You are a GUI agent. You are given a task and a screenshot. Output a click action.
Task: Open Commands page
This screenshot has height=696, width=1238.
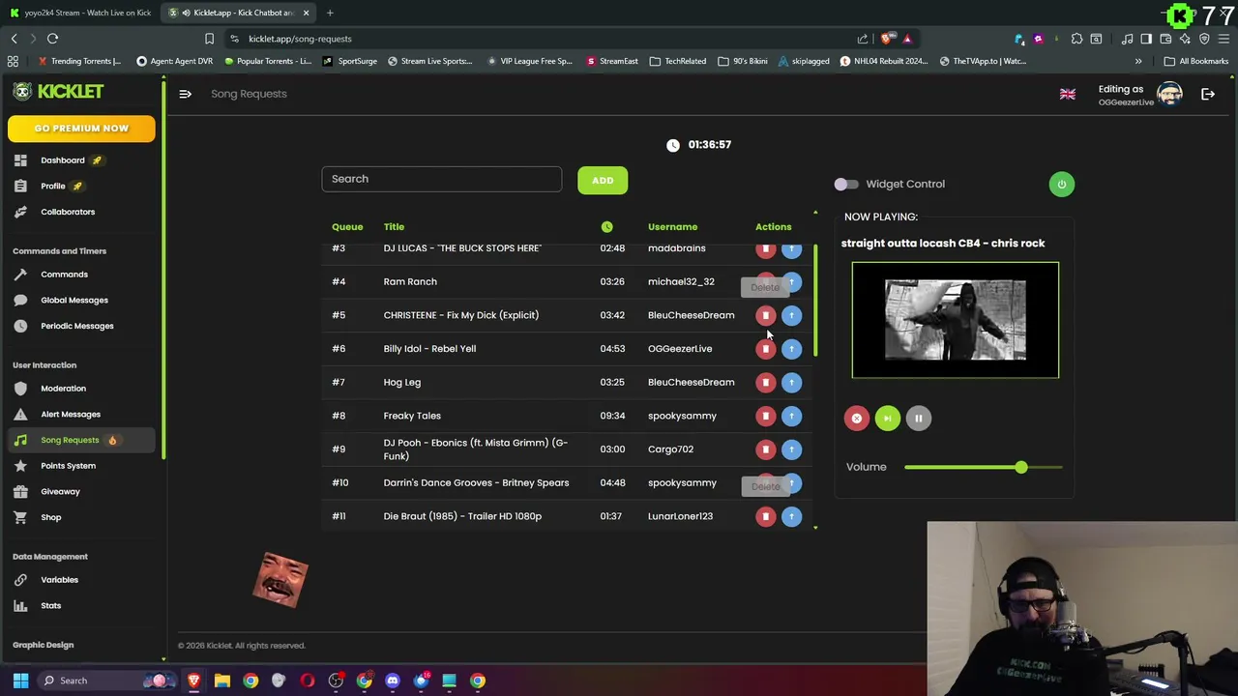click(64, 275)
